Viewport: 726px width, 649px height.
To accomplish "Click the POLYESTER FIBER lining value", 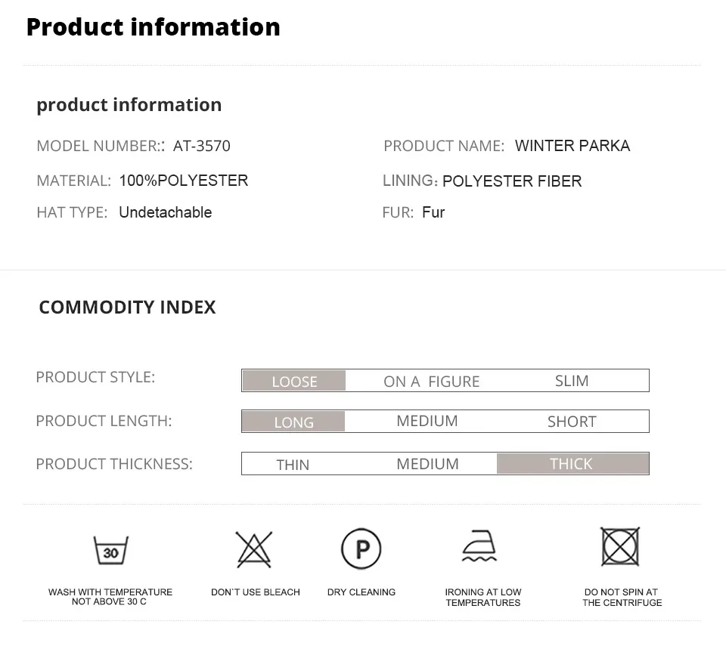I will coord(512,181).
